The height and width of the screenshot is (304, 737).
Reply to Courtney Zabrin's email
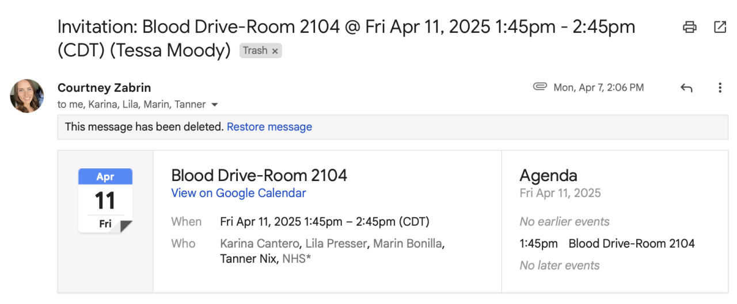686,88
